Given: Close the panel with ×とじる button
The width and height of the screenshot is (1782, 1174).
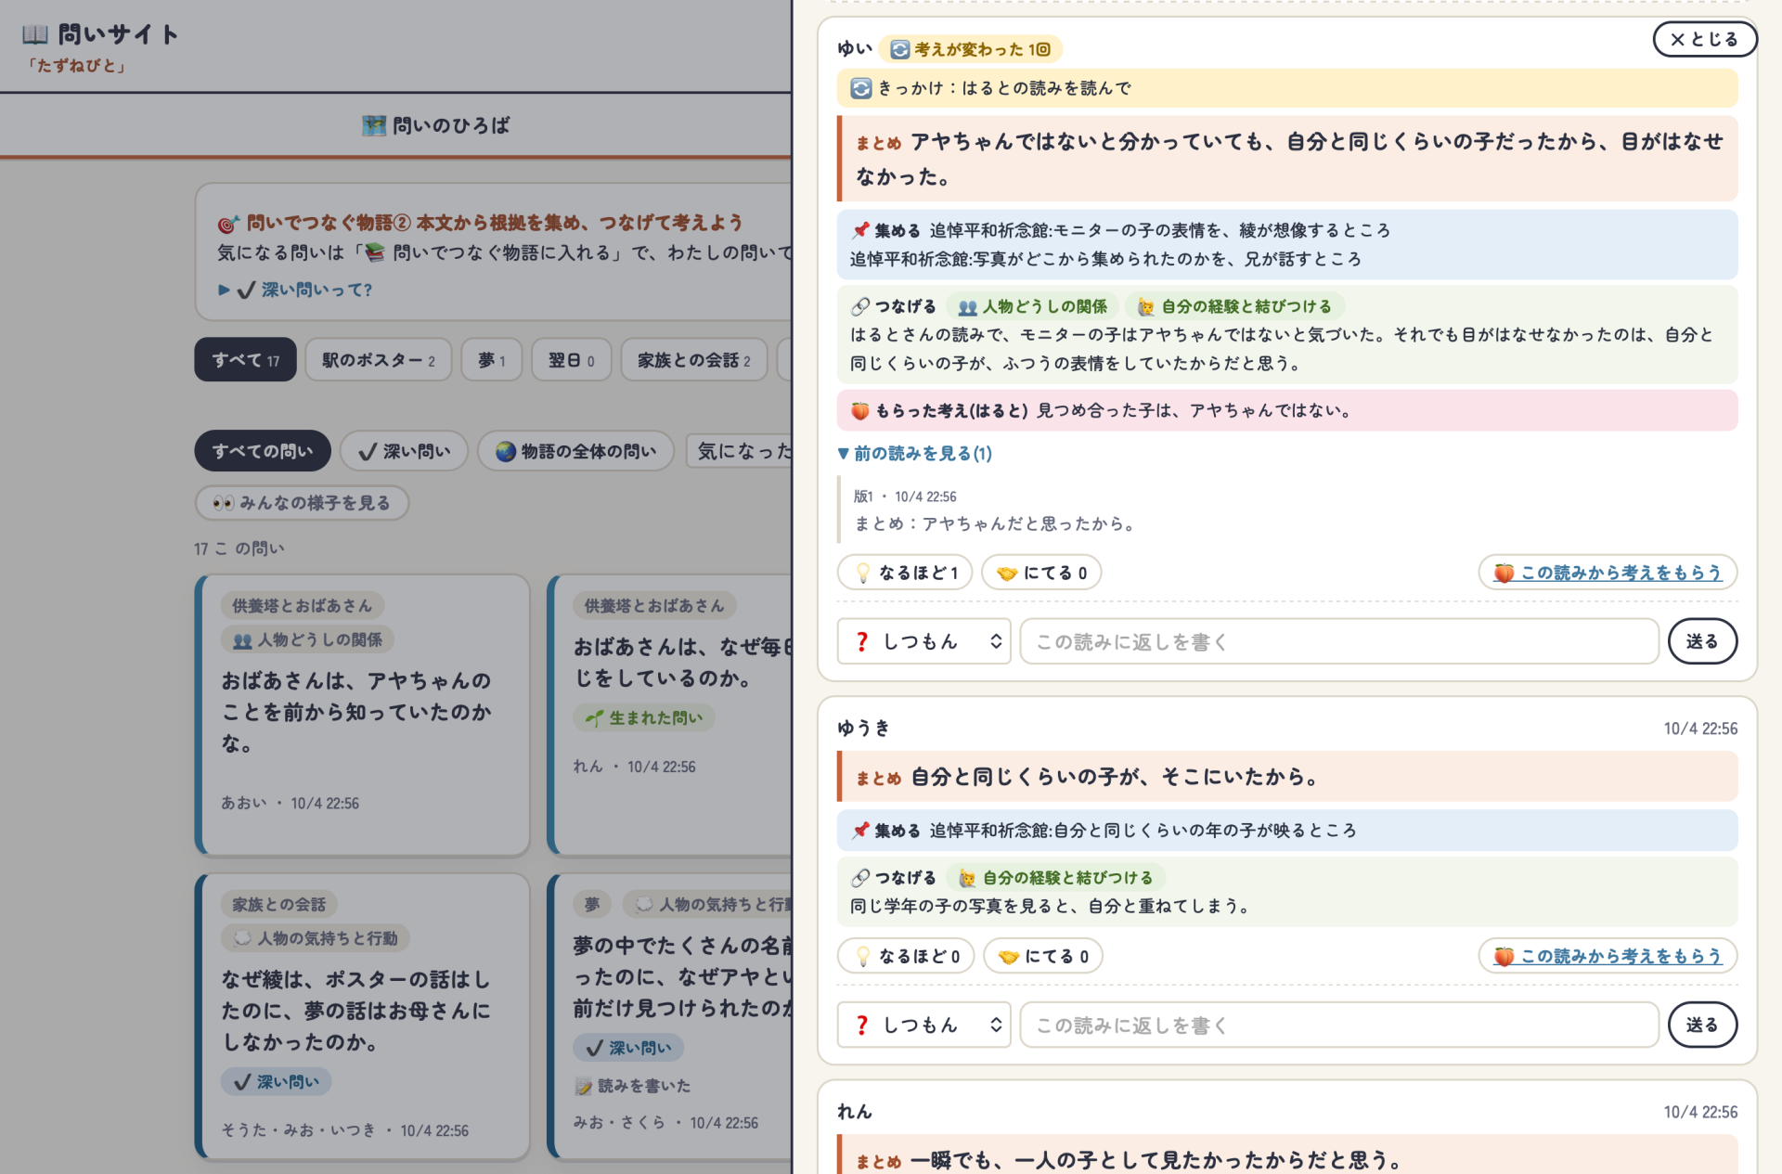Looking at the screenshot, I should click(1704, 39).
